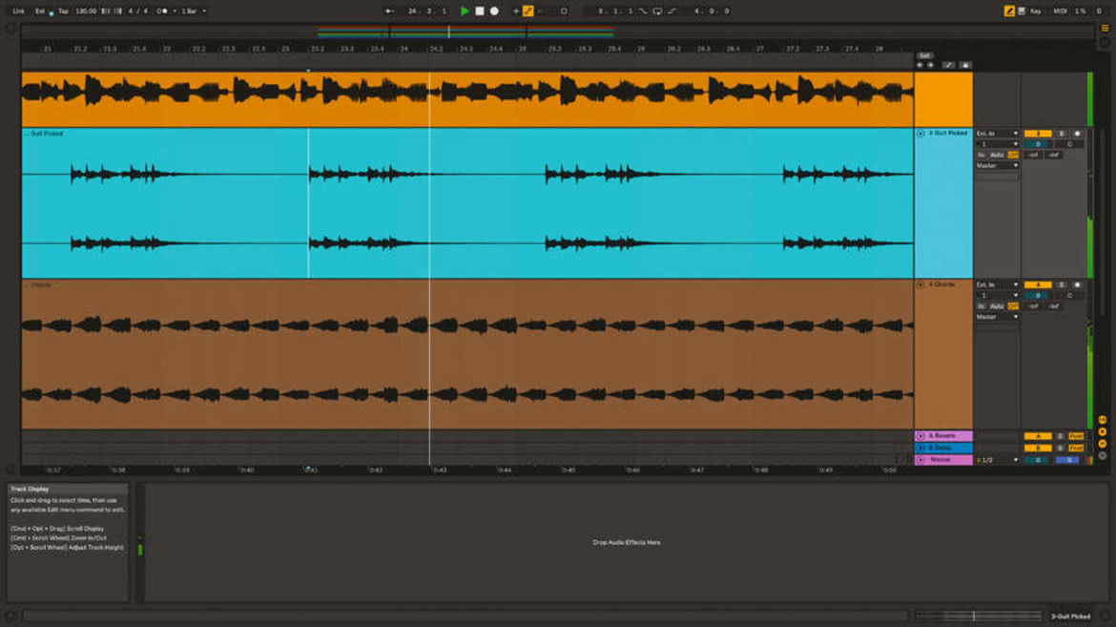This screenshot has width=1116, height=627.
Task: Toggle track activator on 4 Chords track
Action: [x=1038, y=285]
